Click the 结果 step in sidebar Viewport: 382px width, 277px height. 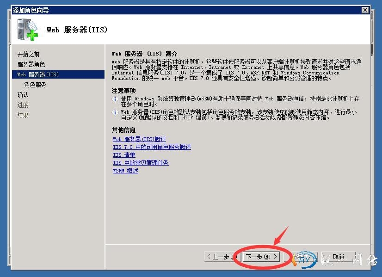(x=23, y=115)
